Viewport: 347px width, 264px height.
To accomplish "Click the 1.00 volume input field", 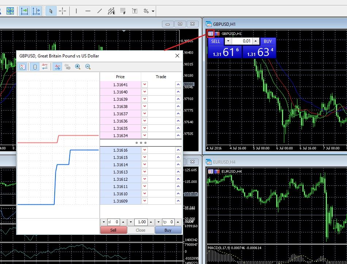I will [141, 222].
